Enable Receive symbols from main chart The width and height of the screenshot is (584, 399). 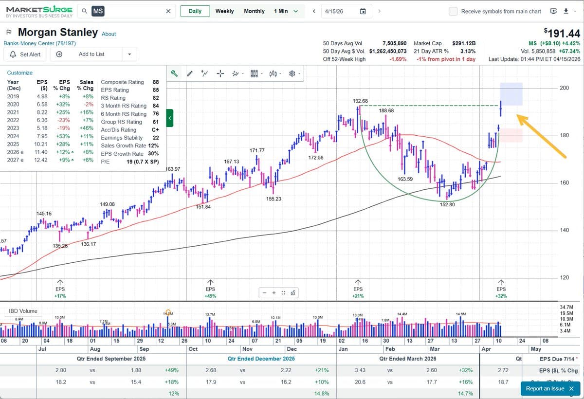pyautogui.click(x=453, y=11)
